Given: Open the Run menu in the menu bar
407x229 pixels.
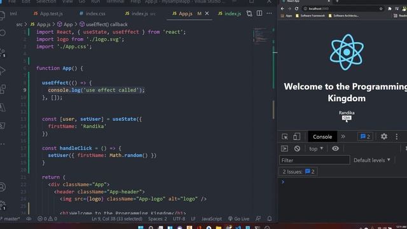Looking at the screenshot, I should [x=95, y=1].
